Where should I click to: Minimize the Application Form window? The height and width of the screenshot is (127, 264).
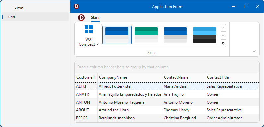tap(234, 6)
